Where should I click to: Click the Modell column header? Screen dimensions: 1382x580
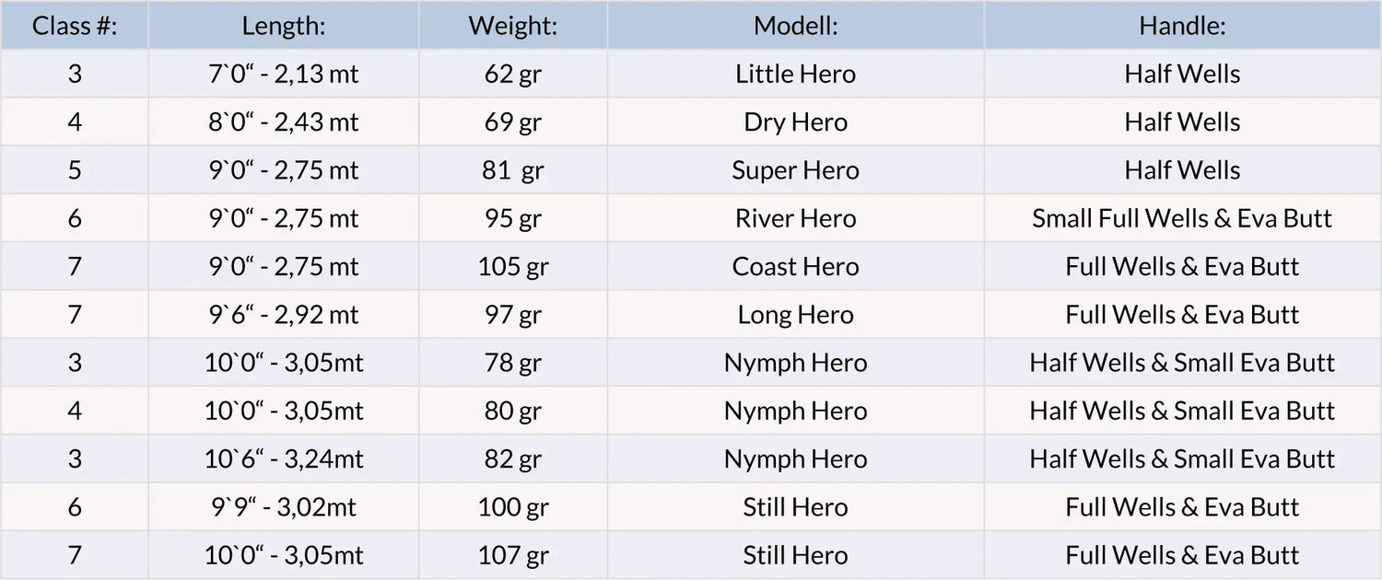pyautogui.click(x=796, y=26)
